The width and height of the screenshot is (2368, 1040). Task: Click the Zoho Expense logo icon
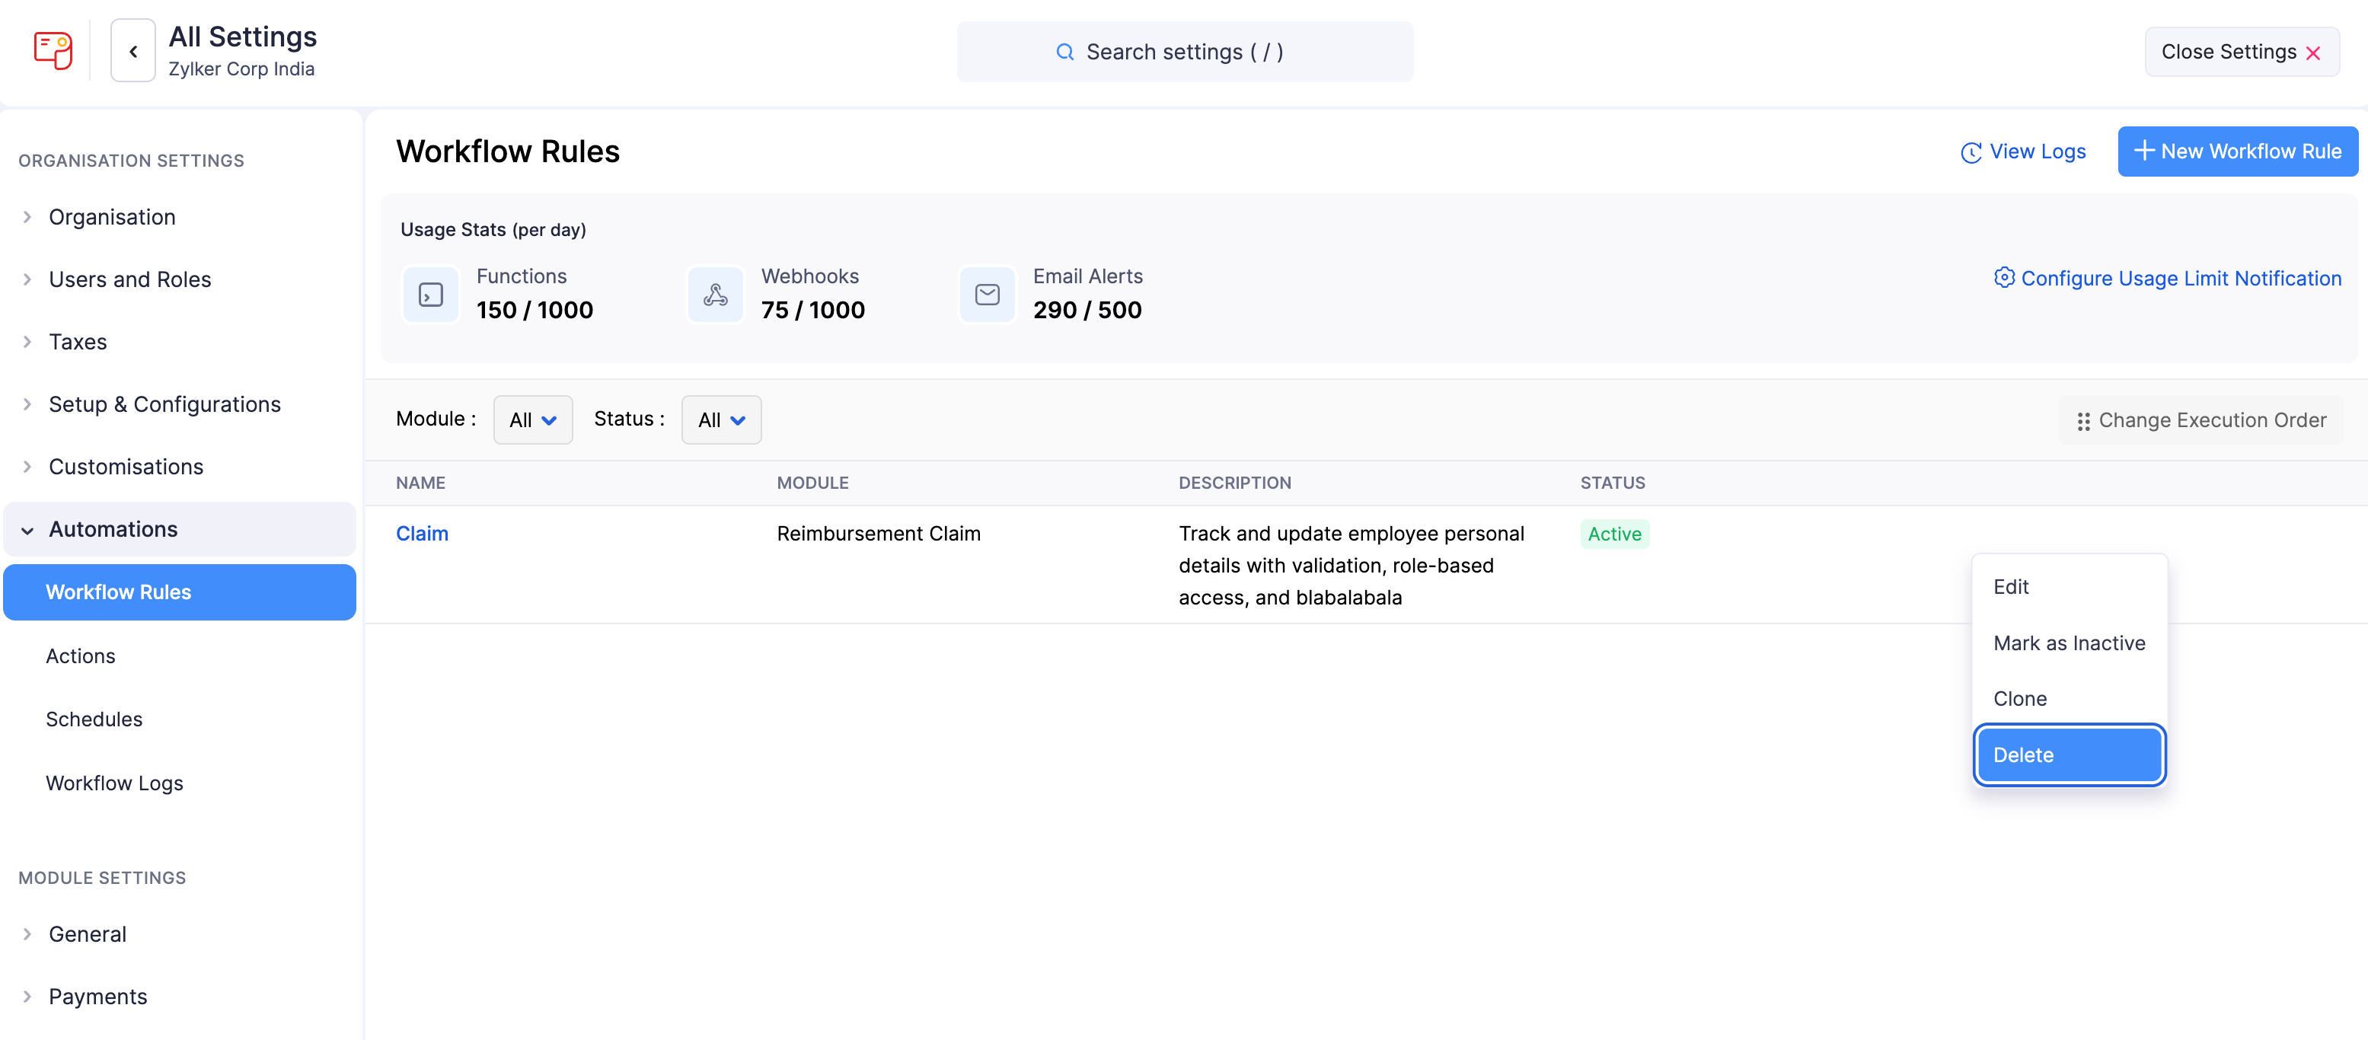[x=53, y=49]
